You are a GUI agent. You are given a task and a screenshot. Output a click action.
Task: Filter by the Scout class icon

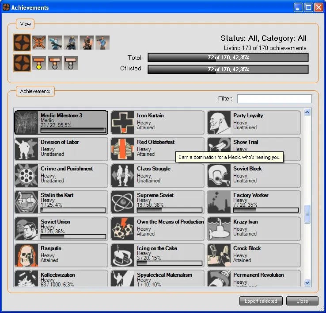coord(102,43)
